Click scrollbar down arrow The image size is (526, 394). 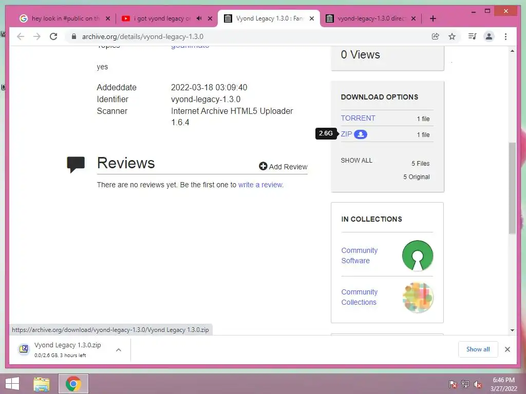[x=512, y=330]
